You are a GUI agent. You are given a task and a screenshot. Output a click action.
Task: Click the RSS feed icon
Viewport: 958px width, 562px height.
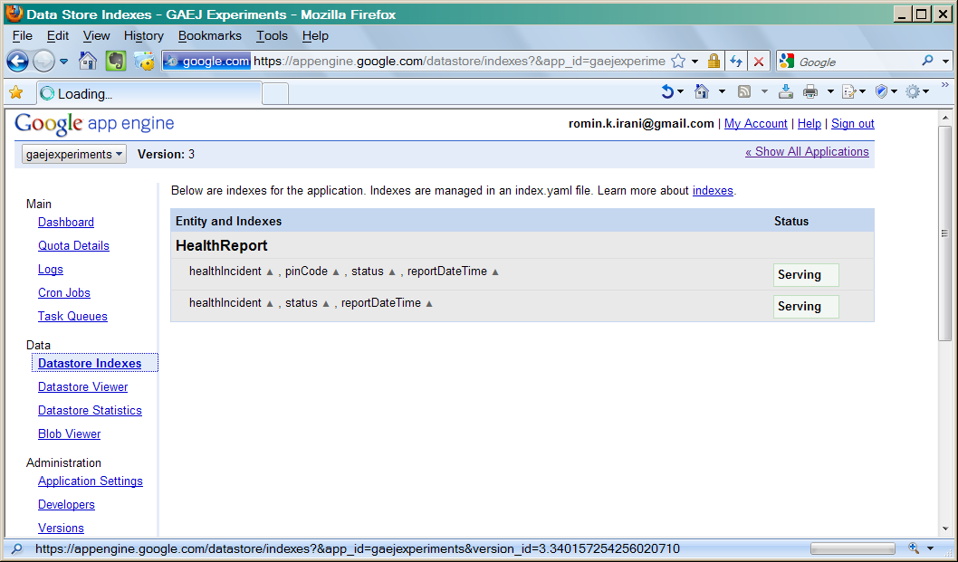[x=744, y=91]
